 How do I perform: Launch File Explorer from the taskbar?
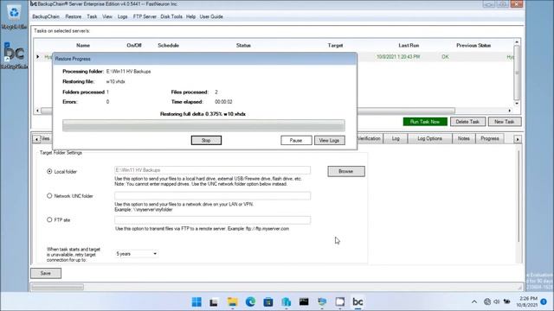233,301
